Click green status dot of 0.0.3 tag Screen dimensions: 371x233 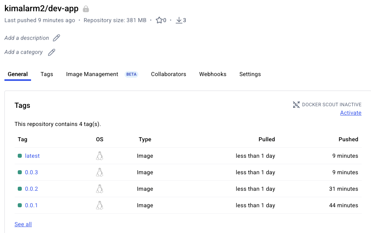click(x=20, y=172)
